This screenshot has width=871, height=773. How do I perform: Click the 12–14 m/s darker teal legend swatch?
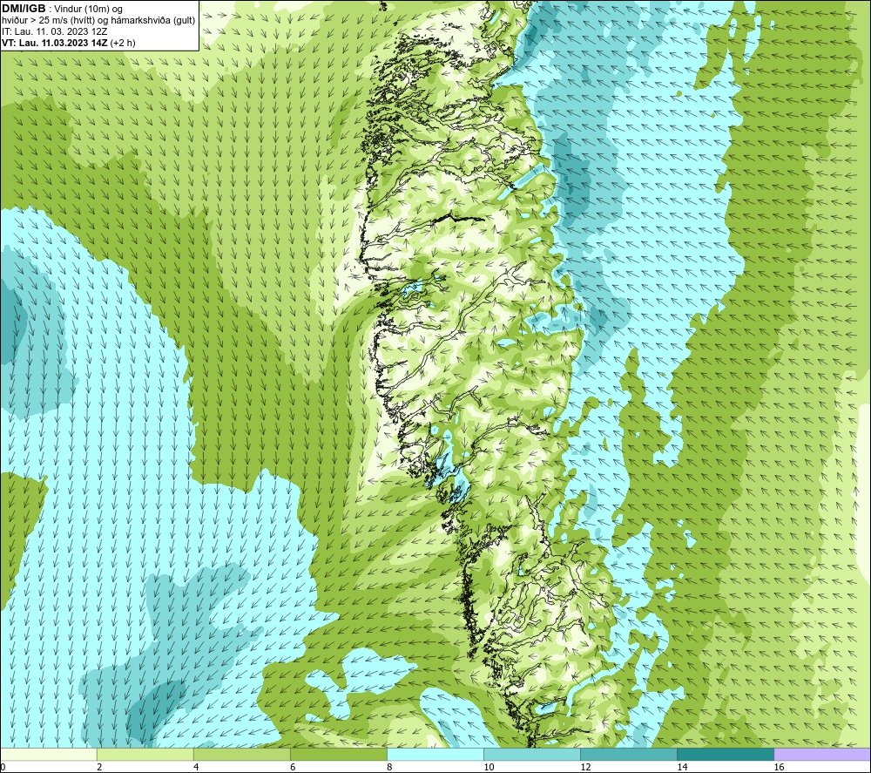click(629, 755)
